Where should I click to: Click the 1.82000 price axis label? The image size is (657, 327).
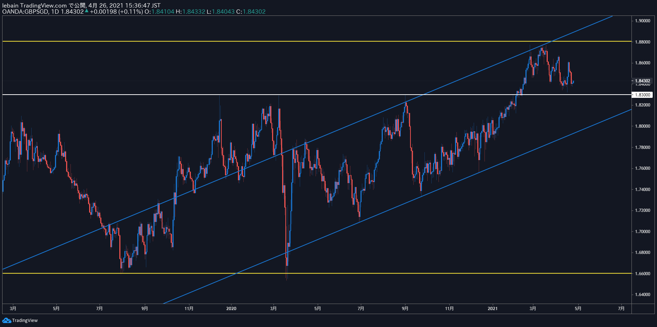[643, 105]
